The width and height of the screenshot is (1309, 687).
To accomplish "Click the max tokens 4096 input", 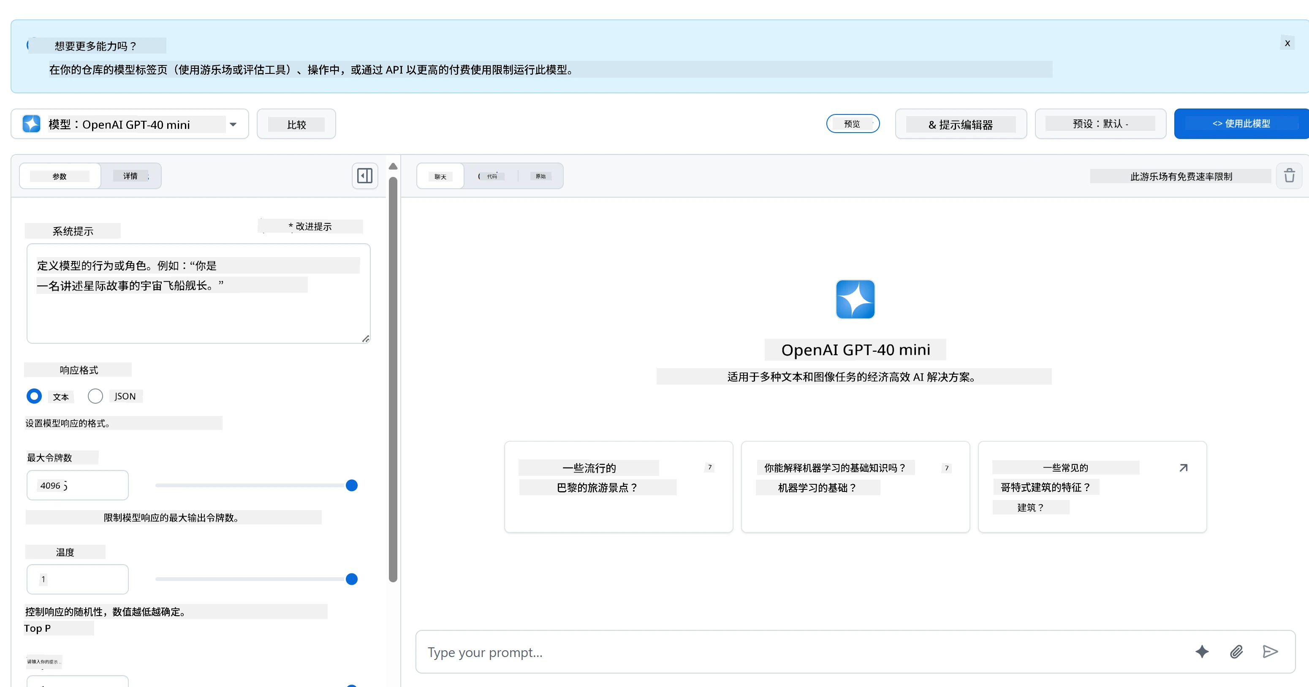I will [77, 485].
